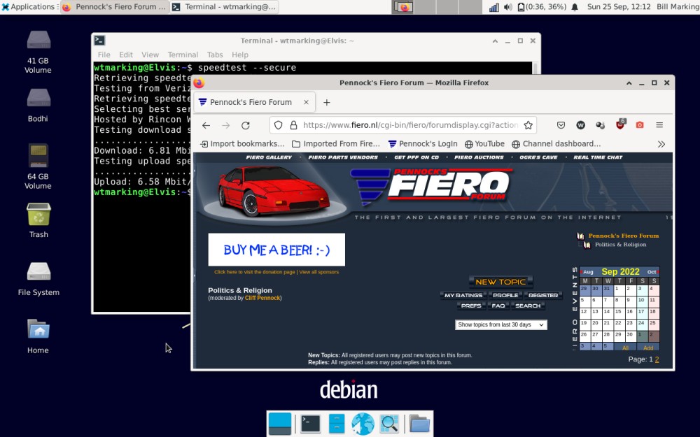Open the terminal emulator in the dock
This screenshot has width=700, height=437.
pyautogui.click(x=311, y=424)
